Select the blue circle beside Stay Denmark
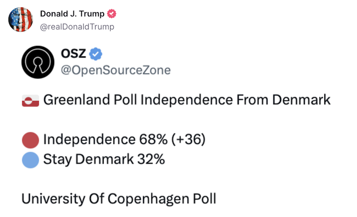 tap(30, 160)
